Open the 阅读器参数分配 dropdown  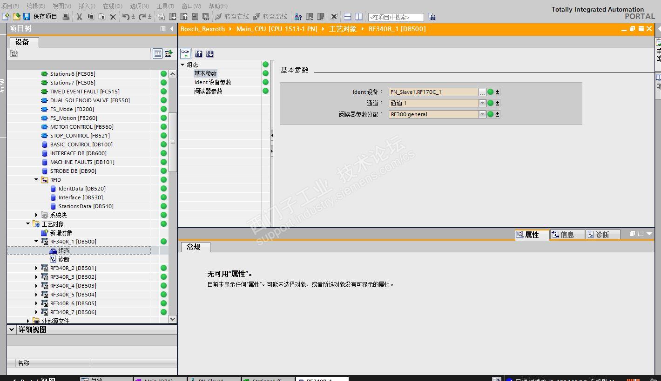tap(482, 114)
